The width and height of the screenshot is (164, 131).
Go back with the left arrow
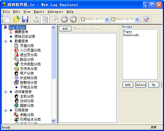coord(64,19)
